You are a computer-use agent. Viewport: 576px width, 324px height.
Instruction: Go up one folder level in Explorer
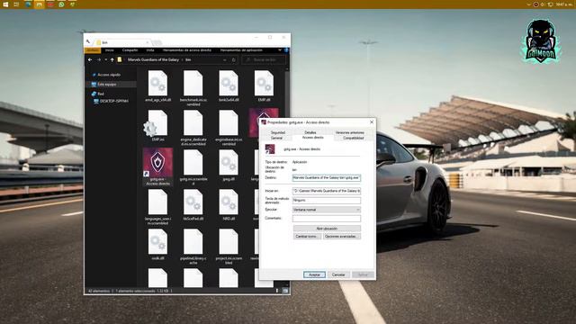click(112, 59)
